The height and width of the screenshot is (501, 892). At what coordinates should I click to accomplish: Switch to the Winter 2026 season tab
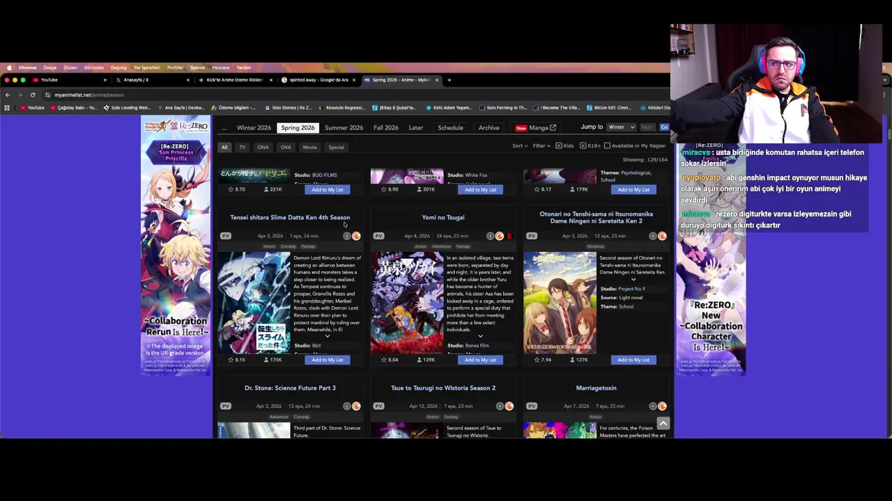[254, 128]
